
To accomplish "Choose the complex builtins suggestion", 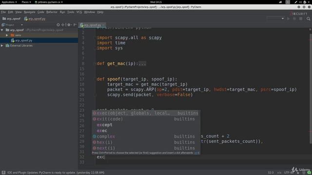I will tap(146, 137).
